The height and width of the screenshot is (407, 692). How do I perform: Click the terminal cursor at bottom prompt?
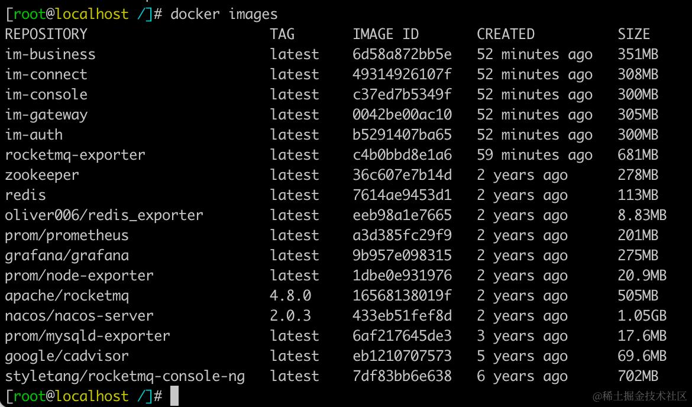pyautogui.click(x=174, y=396)
